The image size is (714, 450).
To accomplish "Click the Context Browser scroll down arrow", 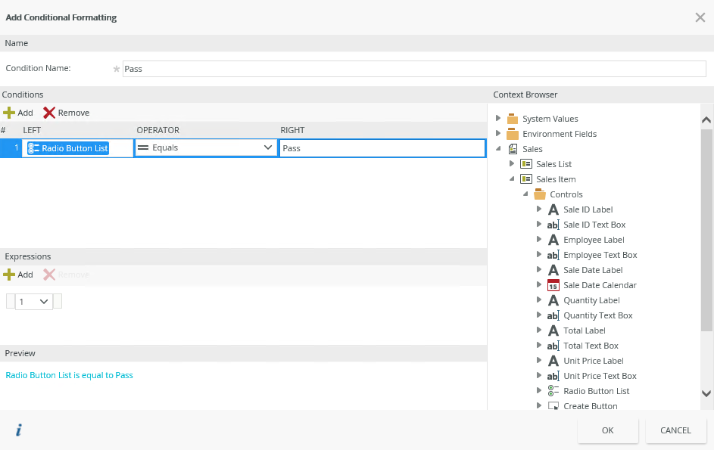I will pyautogui.click(x=706, y=393).
